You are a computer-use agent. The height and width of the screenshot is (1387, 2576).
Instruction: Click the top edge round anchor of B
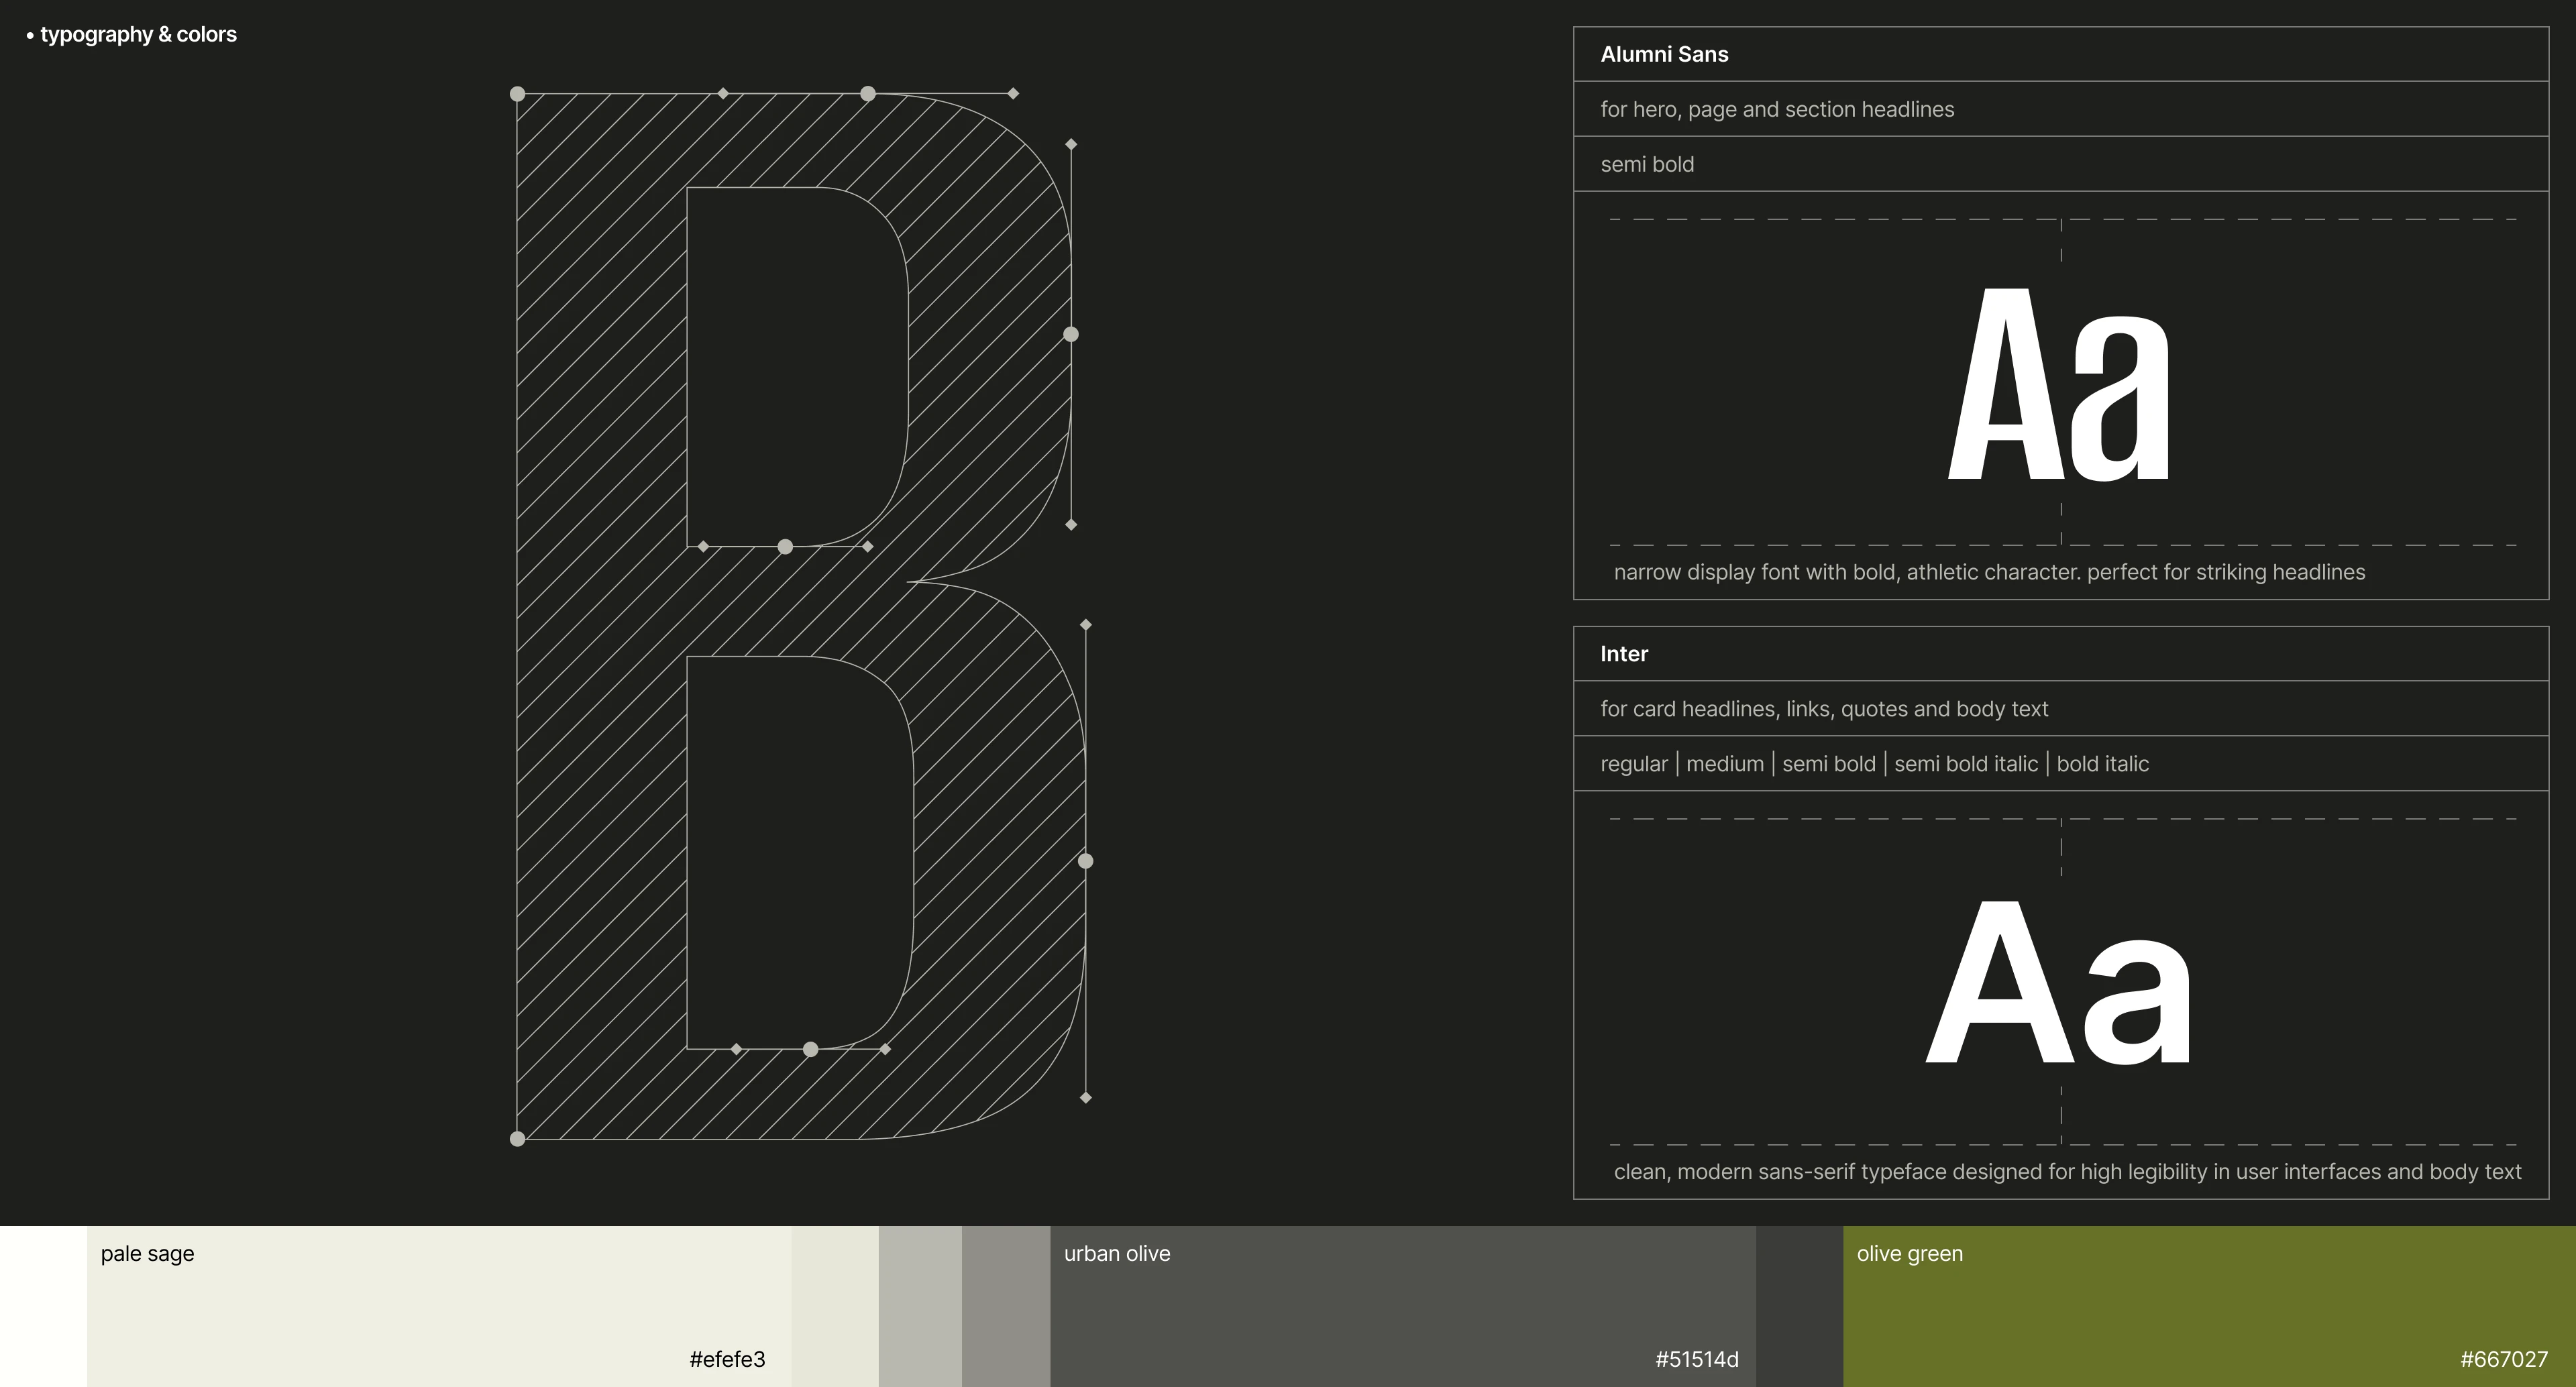pyautogui.click(x=868, y=94)
